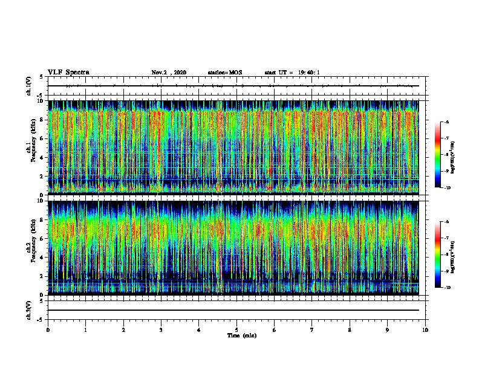Click the 'ch.1(V)' axis label
The height and width of the screenshot is (370, 479).
[29, 86]
